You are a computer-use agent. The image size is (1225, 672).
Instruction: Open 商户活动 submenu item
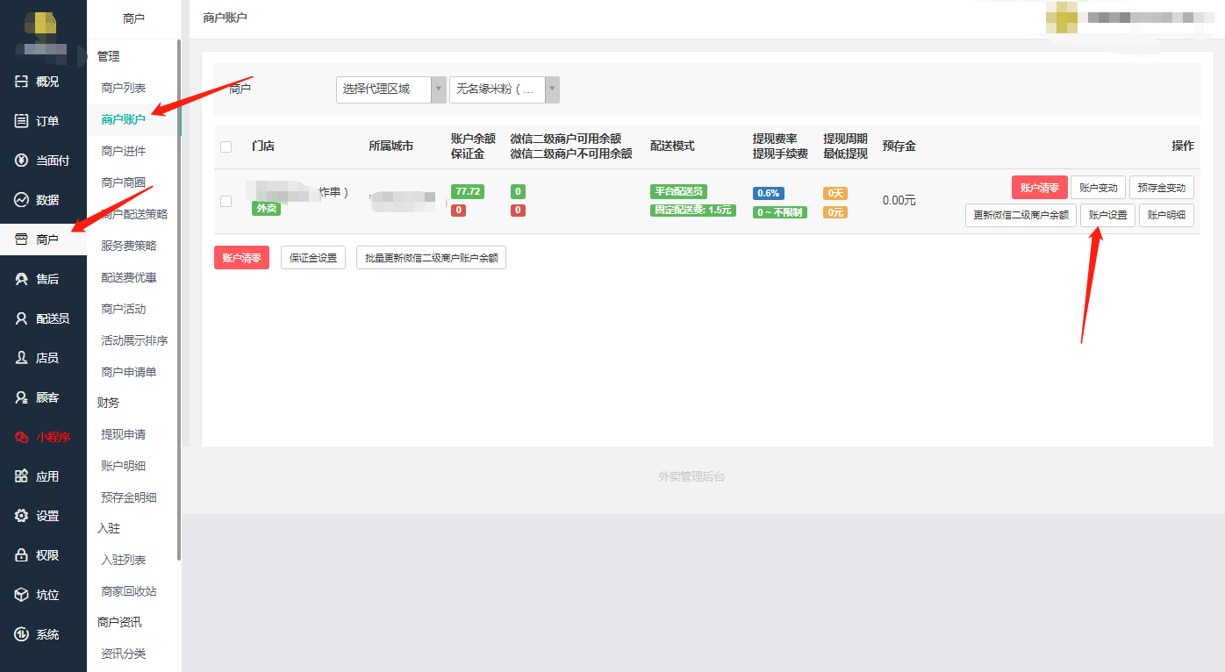click(124, 309)
